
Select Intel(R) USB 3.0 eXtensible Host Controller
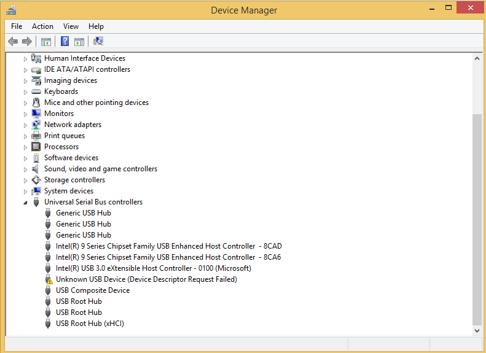[154, 268]
